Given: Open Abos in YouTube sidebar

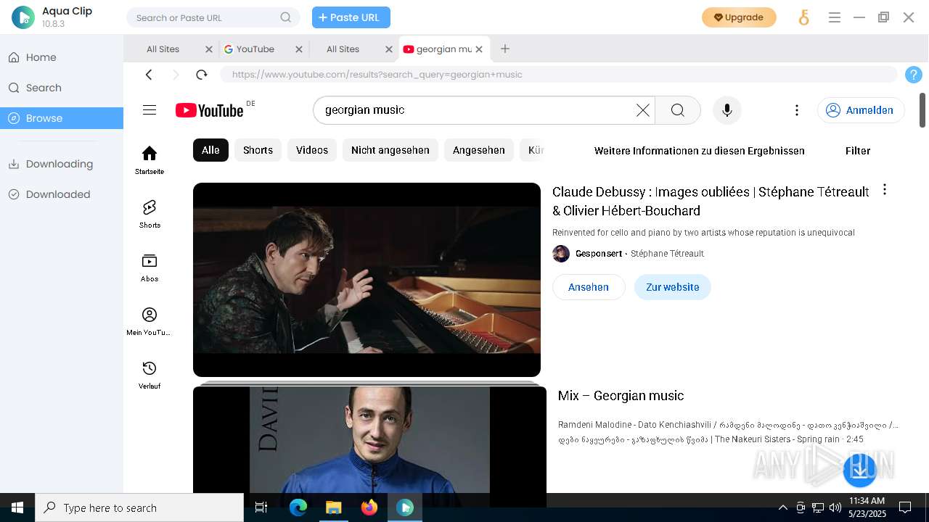Looking at the screenshot, I should (x=150, y=268).
